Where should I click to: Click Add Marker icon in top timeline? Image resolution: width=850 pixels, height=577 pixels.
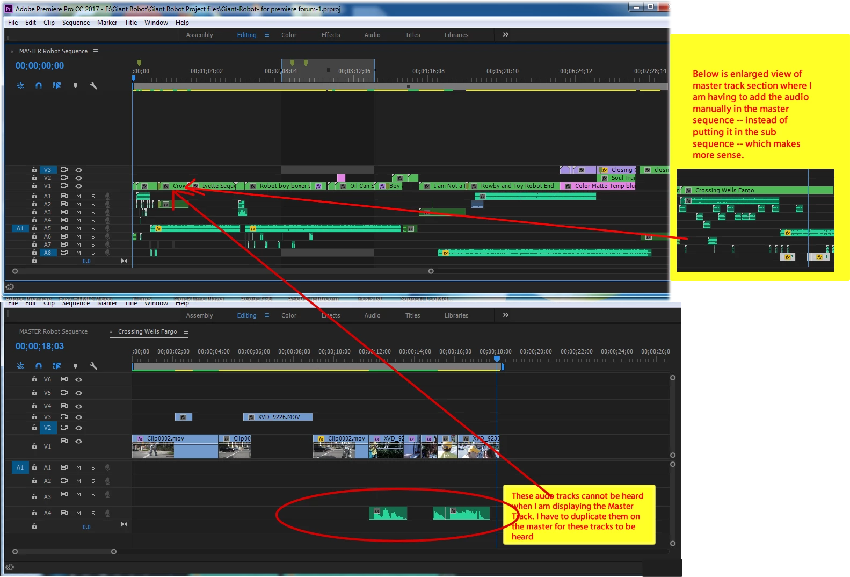[x=75, y=85]
